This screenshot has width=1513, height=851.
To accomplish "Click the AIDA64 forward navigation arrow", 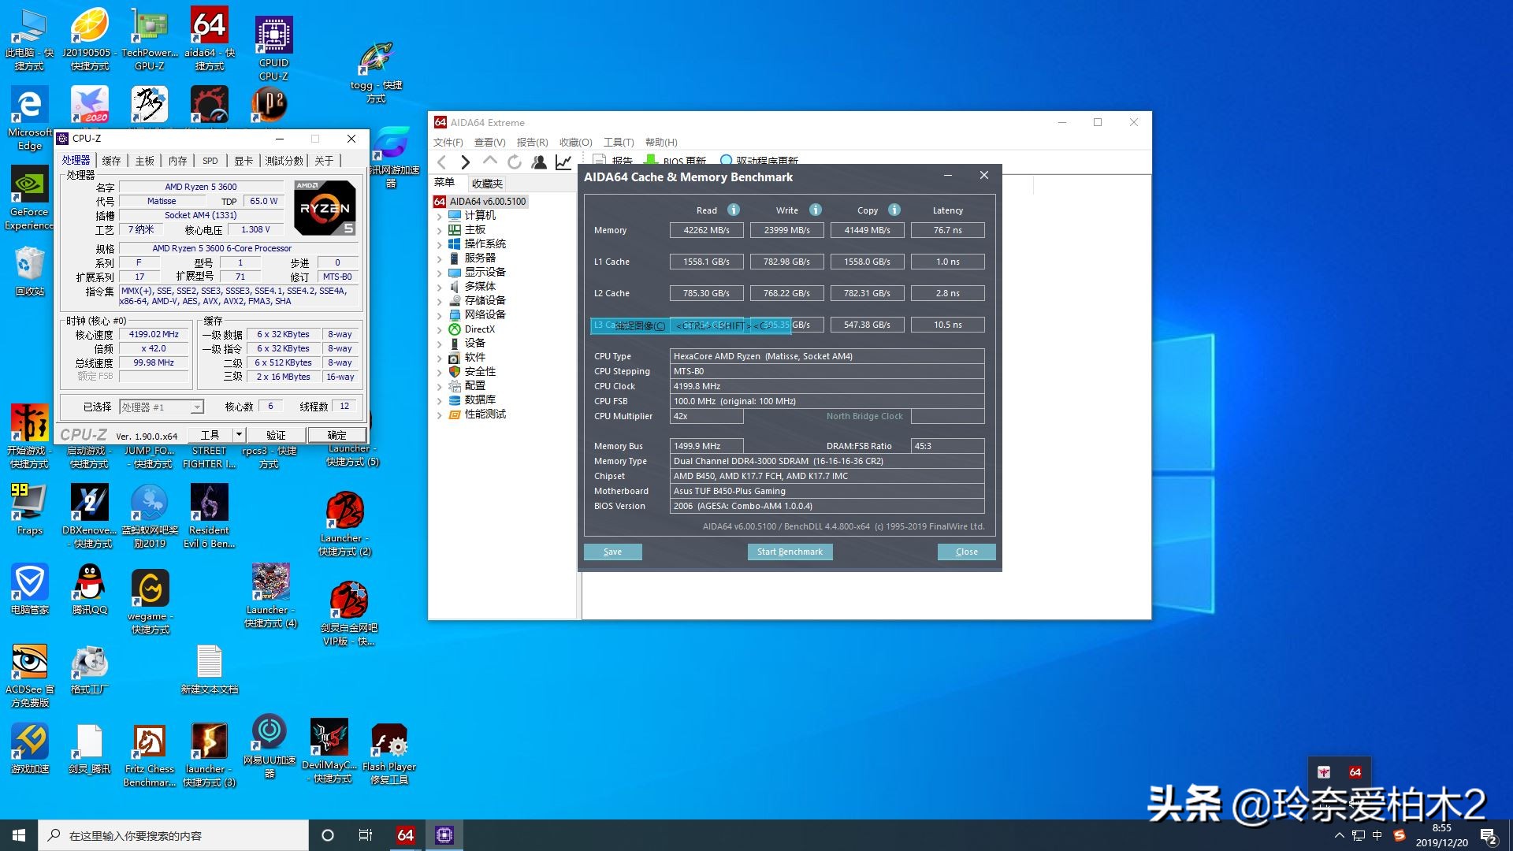I will point(466,162).
